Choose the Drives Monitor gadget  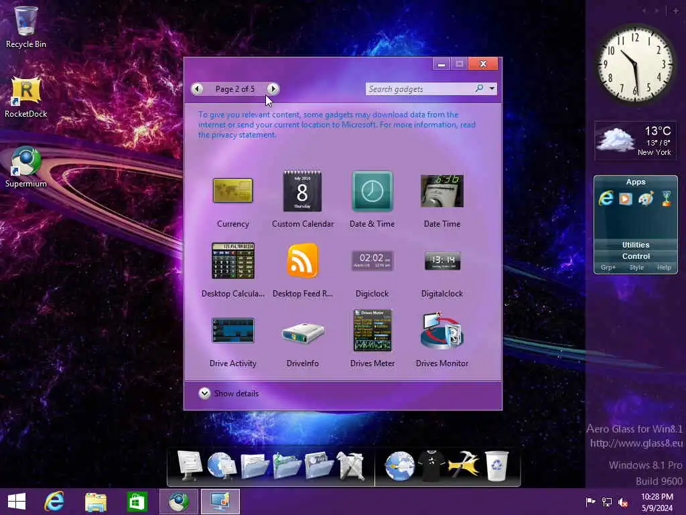pos(442,330)
